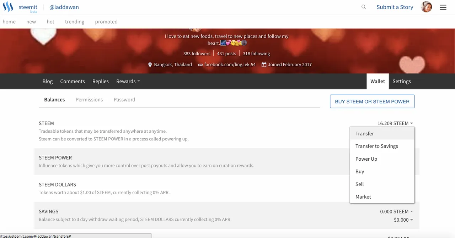Open the hot posts feed

(50, 22)
